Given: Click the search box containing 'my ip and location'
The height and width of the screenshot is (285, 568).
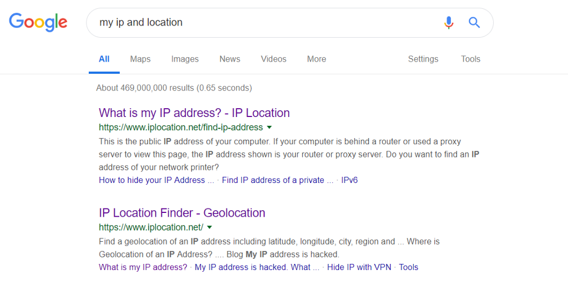Looking at the screenshot, I should 266,23.
